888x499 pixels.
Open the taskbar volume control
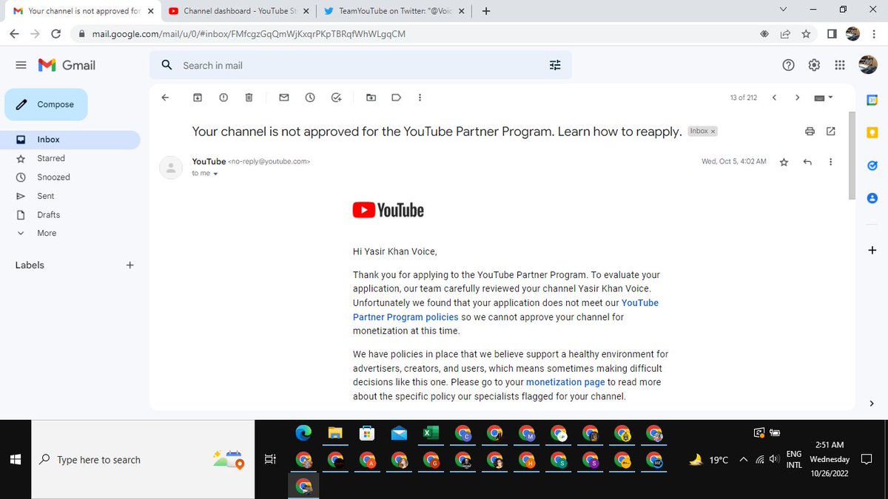coord(774,459)
